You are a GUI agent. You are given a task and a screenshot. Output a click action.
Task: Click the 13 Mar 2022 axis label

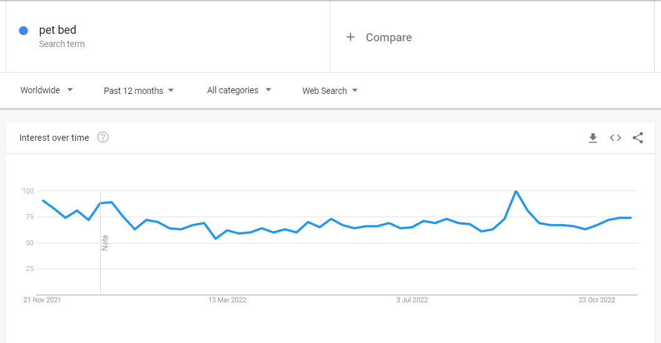tap(227, 300)
